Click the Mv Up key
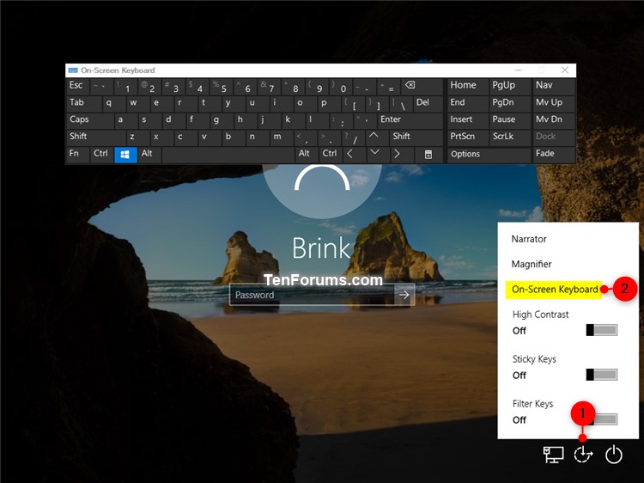Image resolution: width=644 pixels, height=483 pixels. coord(554,104)
